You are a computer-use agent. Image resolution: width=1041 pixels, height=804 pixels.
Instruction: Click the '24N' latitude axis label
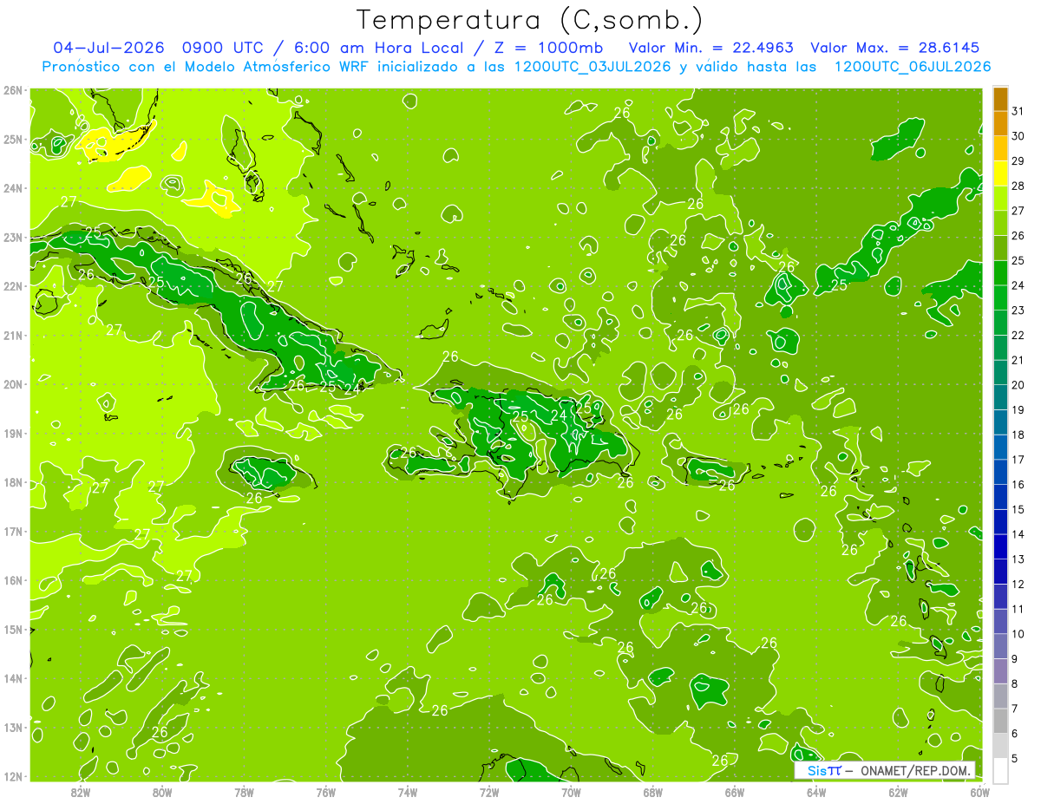click(x=12, y=188)
